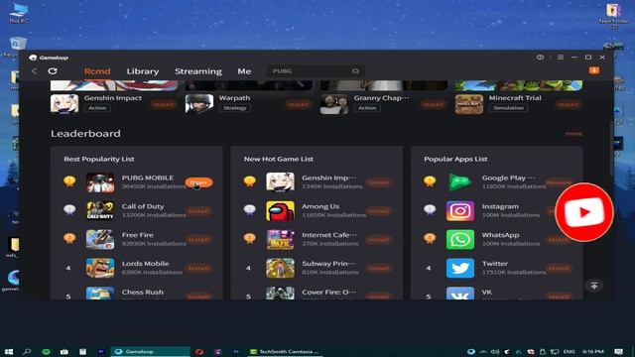The height and width of the screenshot is (357, 635).
Task: Click the volume icon in system tray
Action: 495,351
